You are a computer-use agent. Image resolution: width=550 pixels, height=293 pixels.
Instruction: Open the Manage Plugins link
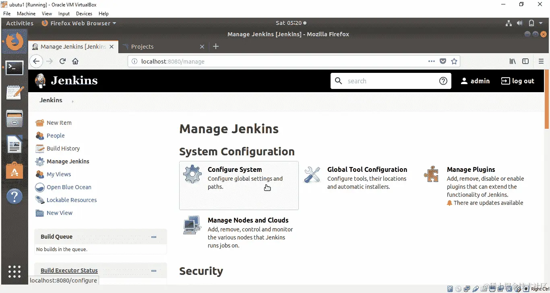(x=471, y=169)
